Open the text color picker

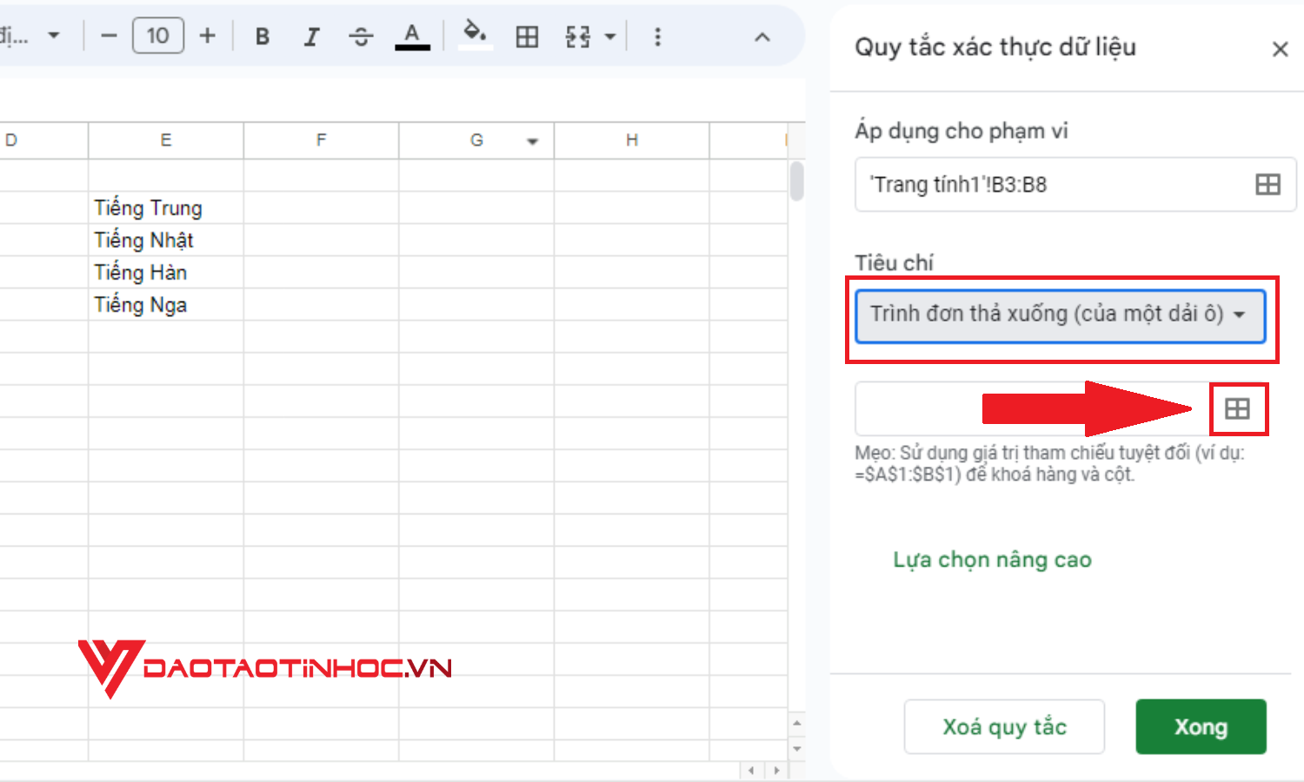point(412,36)
